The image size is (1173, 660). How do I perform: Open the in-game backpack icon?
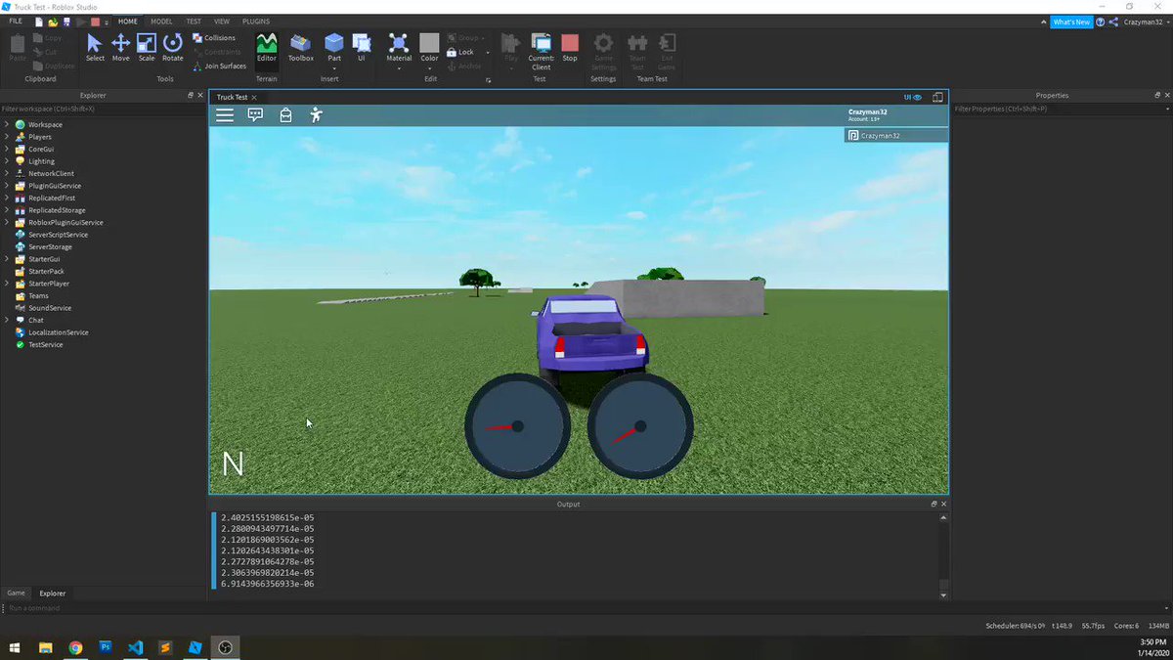tap(285, 115)
